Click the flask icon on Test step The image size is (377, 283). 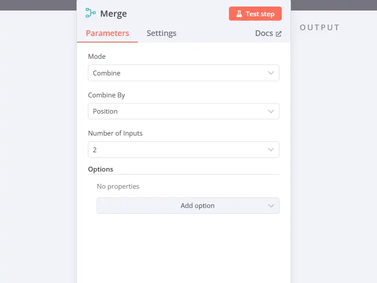[239, 14]
